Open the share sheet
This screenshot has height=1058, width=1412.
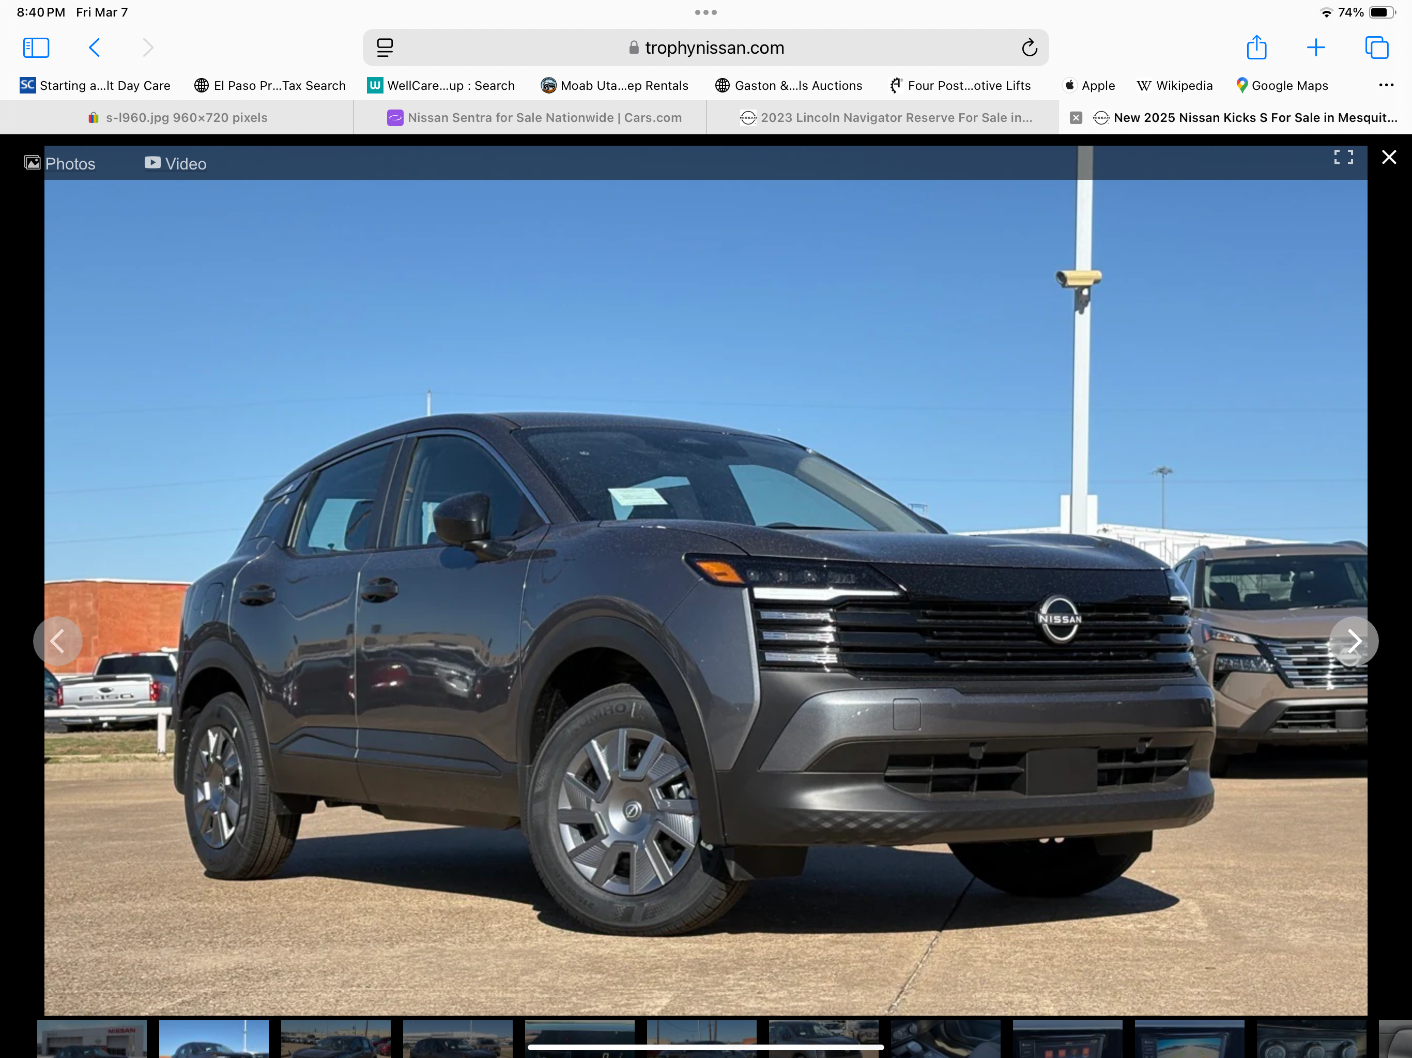(x=1256, y=47)
